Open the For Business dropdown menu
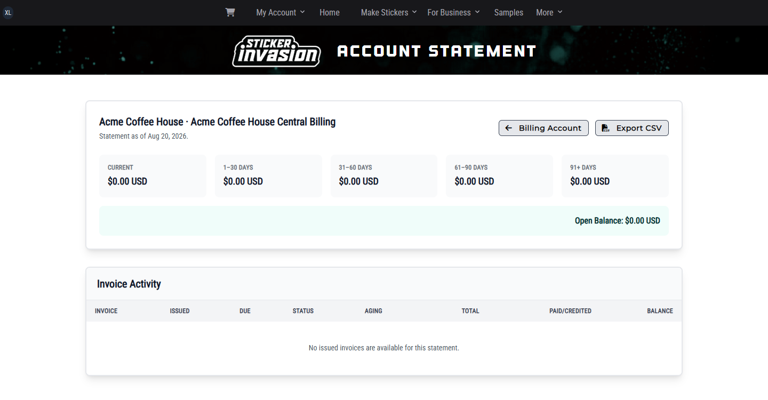 point(454,12)
